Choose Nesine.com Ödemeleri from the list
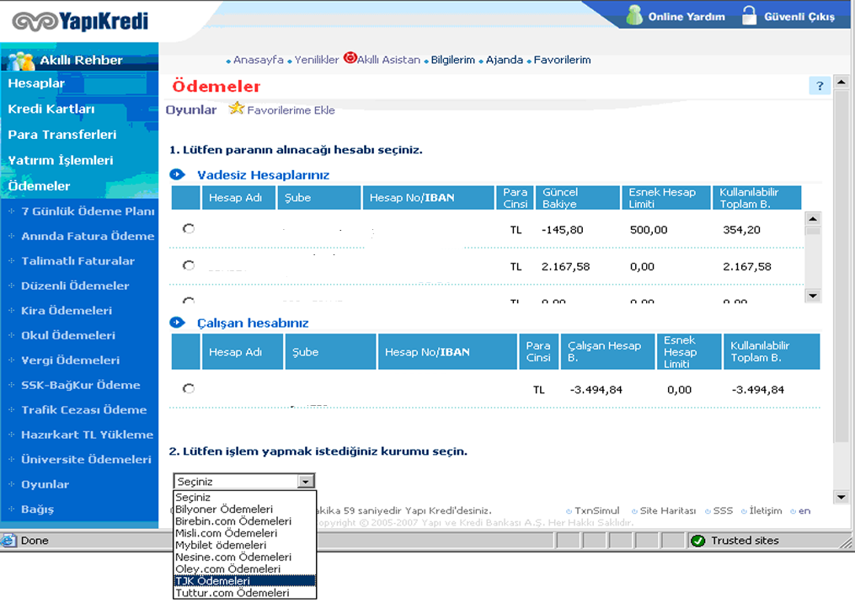The image size is (855, 603). (x=245, y=558)
